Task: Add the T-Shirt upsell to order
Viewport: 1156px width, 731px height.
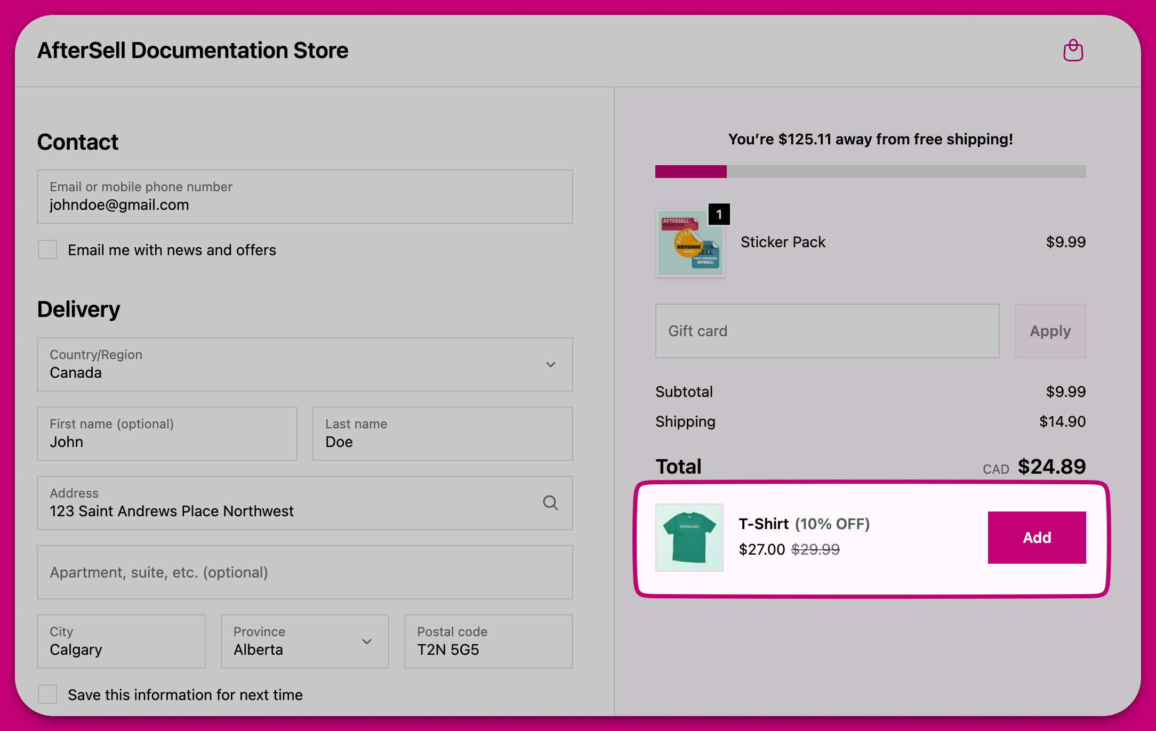Action: pyautogui.click(x=1036, y=537)
